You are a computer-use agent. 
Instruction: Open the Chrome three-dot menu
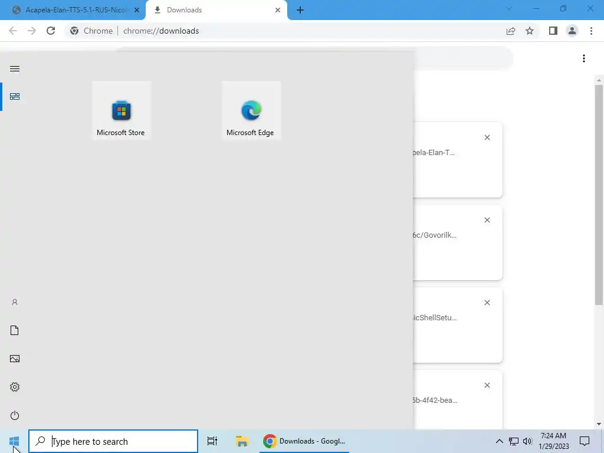pos(591,31)
